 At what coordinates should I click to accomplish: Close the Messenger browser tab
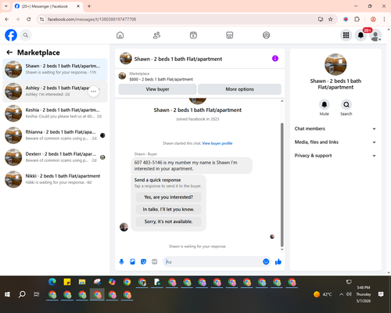tap(78, 6)
